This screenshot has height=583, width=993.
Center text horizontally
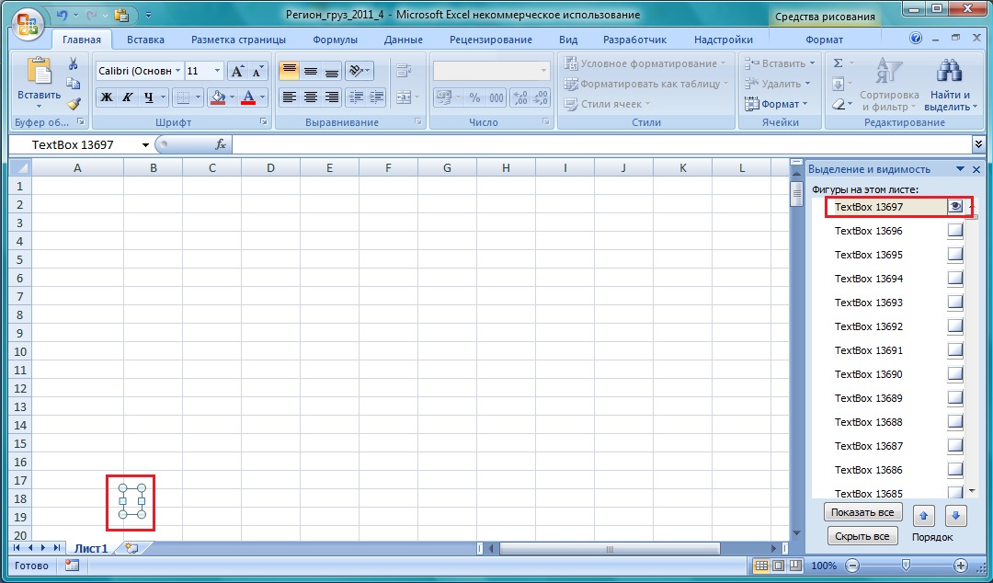[x=311, y=97]
